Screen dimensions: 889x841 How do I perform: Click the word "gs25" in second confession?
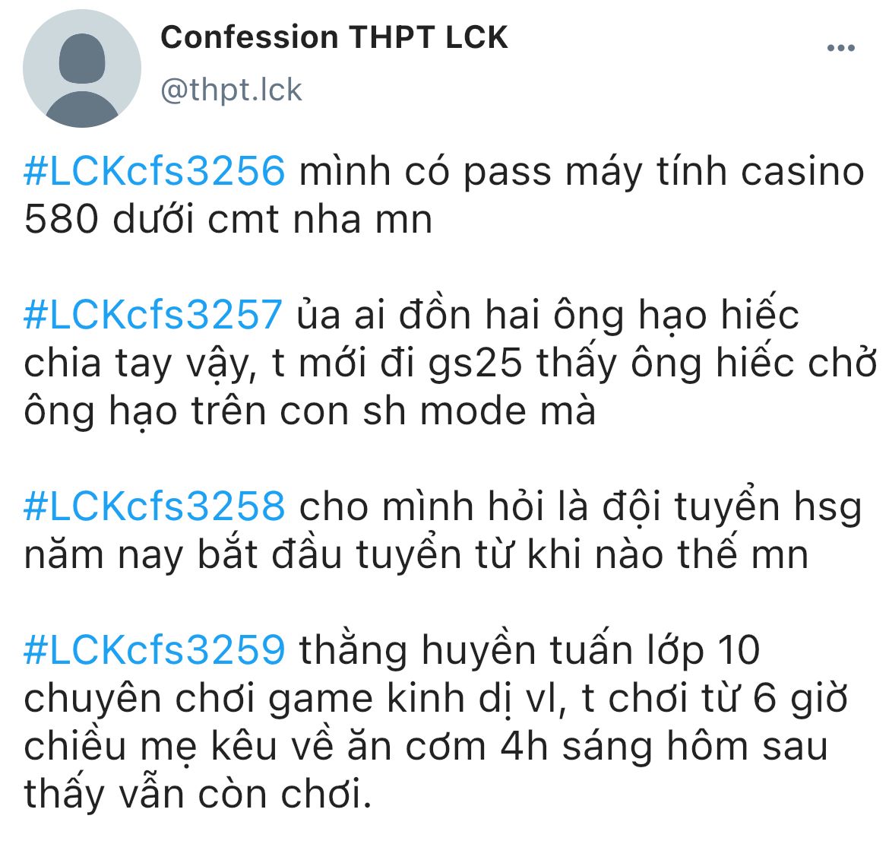[x=475, y=363]
